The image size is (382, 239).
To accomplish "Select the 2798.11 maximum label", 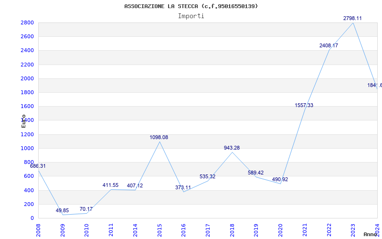I will (352, 18).
